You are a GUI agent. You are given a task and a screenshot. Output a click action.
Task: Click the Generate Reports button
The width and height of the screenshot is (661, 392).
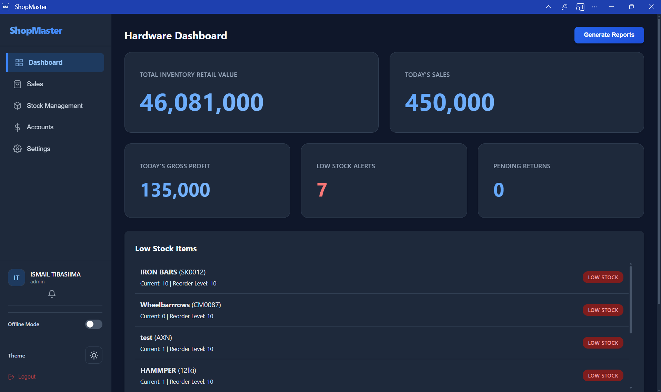[609, 35]
